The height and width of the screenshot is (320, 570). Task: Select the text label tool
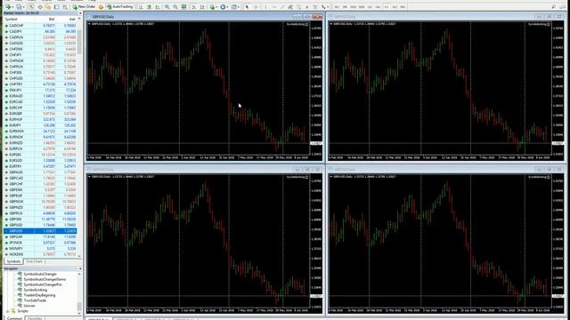(315, 7)
